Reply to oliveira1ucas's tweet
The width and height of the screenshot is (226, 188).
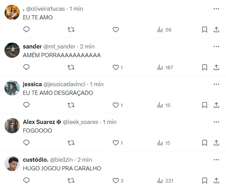tap(26, 30)
